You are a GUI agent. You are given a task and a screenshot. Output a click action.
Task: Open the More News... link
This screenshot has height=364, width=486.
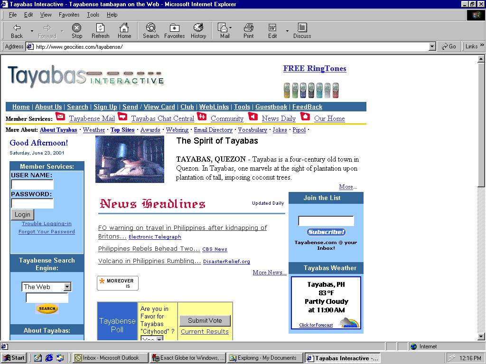point(270,273)
